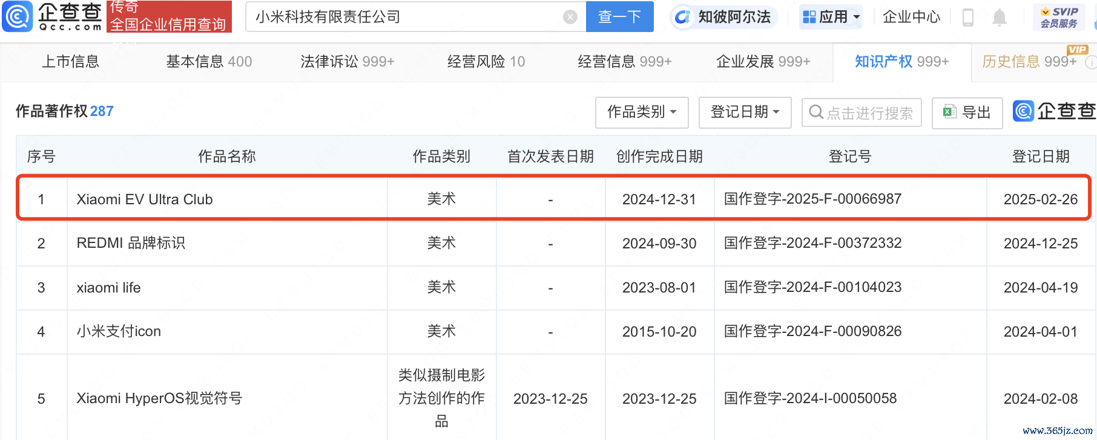Image resolution: width=1097 pixels, height=440 pixels.
Task: Switch to 经营风险 10 tab
Action: (x=486, y=62)
